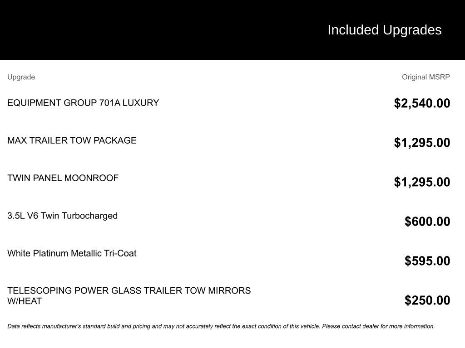Screen dimensions: 465x348
Task: Click the $2,540.00 price
Action: pos(422,103)
